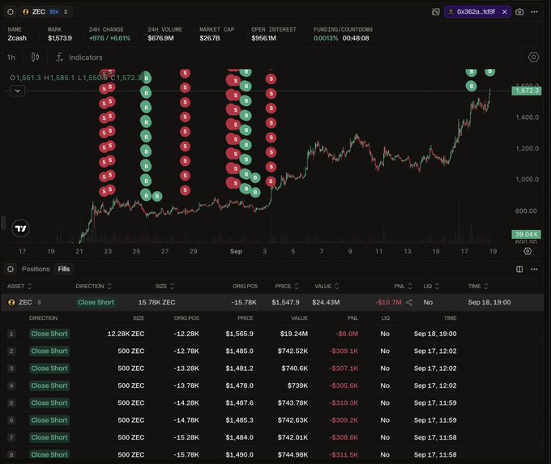Click price $1,478.0 in row 4

coord(239,385)
